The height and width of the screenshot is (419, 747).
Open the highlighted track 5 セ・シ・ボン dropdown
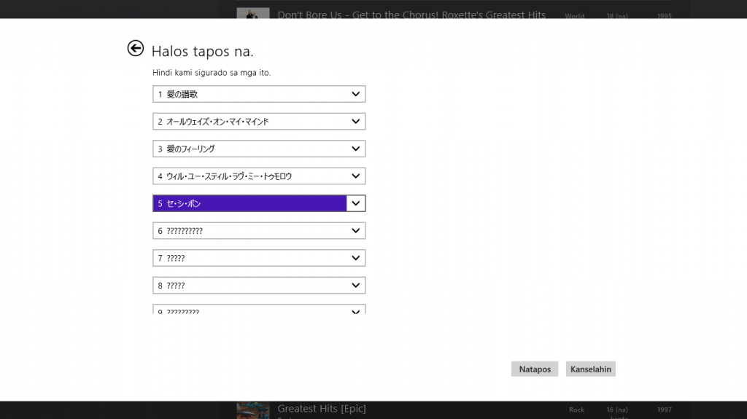click(259, 203)
